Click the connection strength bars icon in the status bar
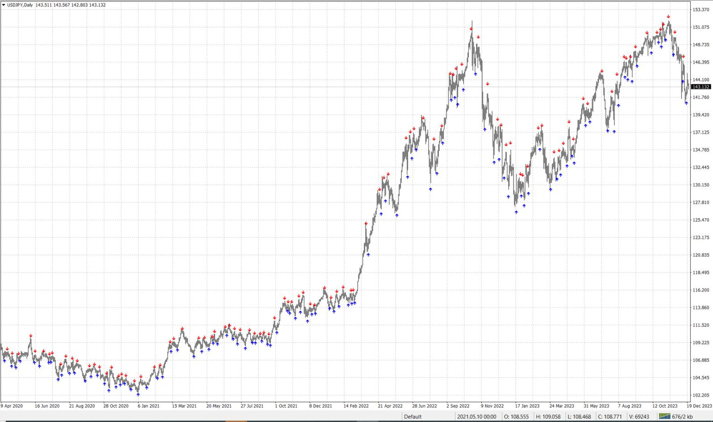The image size is (713, 422). pyautogui.click(x=666, y=417)
